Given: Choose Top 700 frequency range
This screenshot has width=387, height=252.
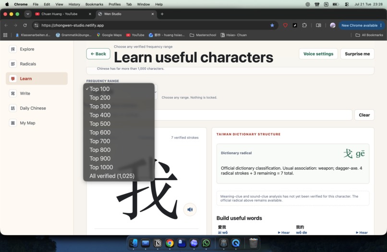Looking at the screenshot, I should coord(119,141).
